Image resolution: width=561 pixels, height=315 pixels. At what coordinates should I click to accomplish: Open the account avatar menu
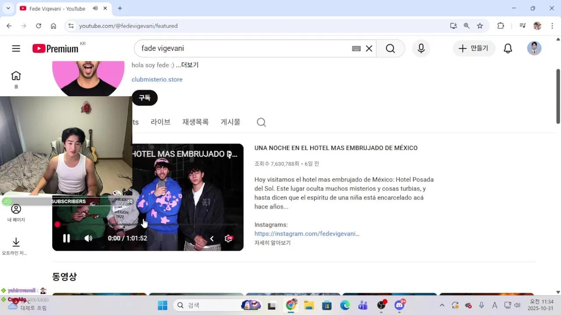point(534,48)
